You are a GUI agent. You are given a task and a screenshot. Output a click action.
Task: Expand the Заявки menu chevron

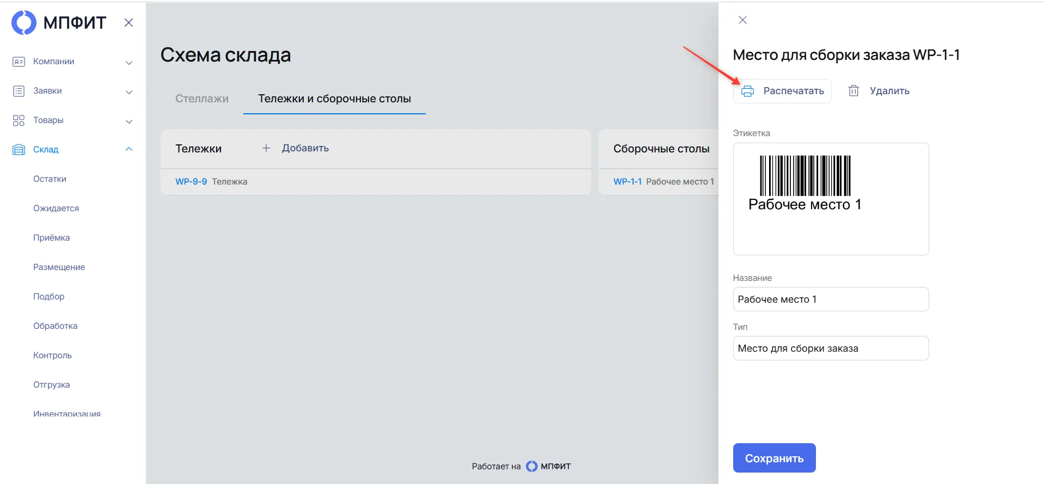click(x=129, y=91)
